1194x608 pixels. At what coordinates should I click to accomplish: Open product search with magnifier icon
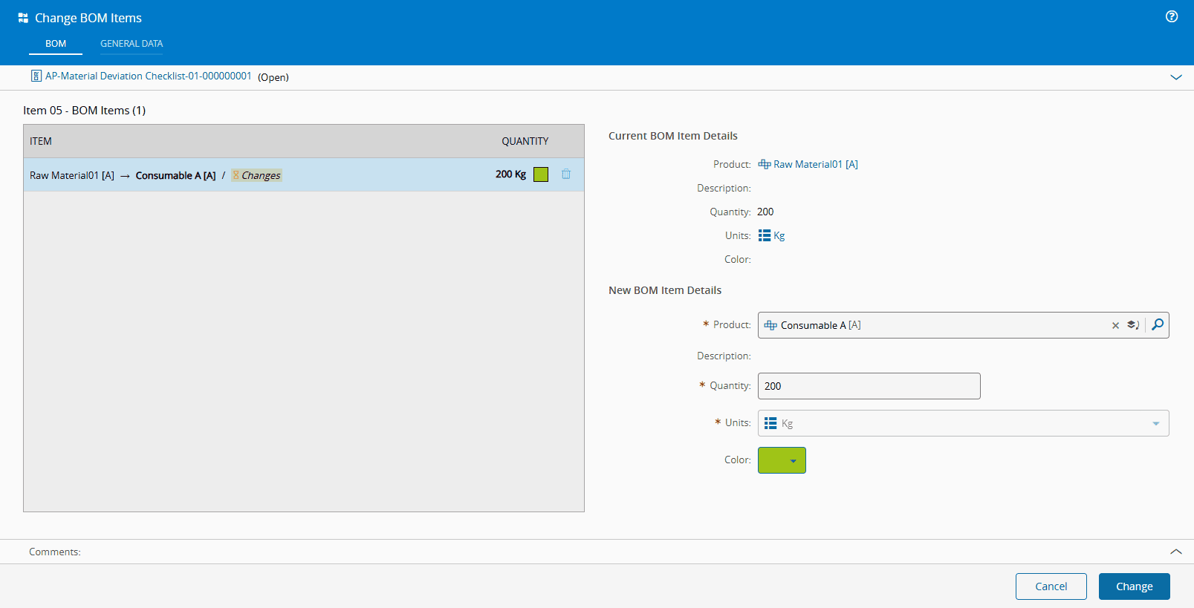click(1158, 325)
